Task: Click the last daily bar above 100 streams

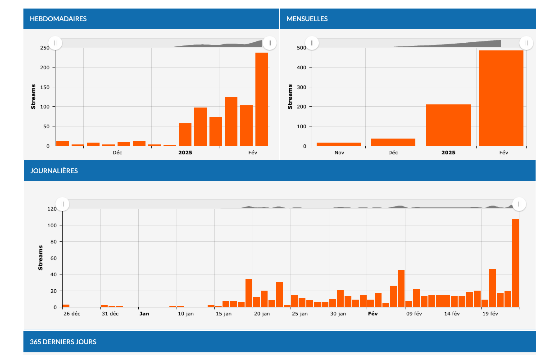Action: pyautogui.click(x=515, y=263)
